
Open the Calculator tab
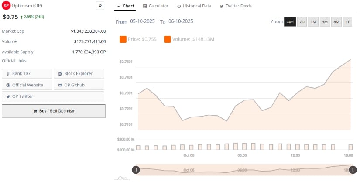pyautogui.click(x=156, y=6)
